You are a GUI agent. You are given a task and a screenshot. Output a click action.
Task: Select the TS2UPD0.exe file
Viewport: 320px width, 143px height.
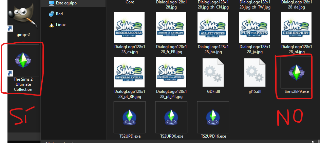(171, 117)
